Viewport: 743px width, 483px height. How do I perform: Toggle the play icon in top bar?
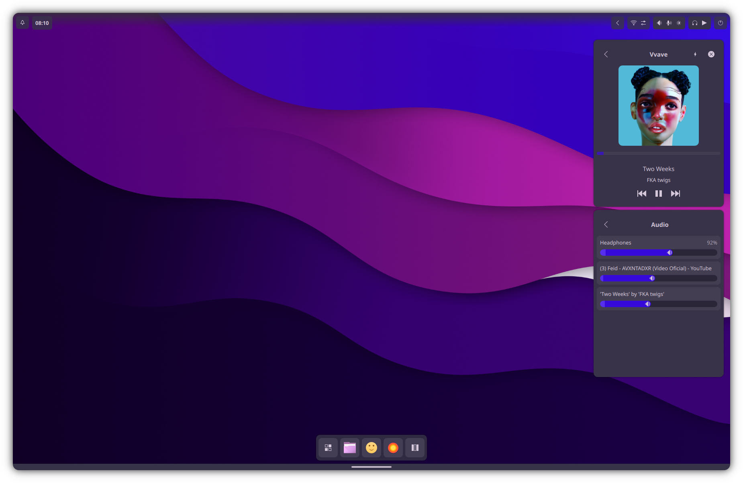[x=704, y=23]
